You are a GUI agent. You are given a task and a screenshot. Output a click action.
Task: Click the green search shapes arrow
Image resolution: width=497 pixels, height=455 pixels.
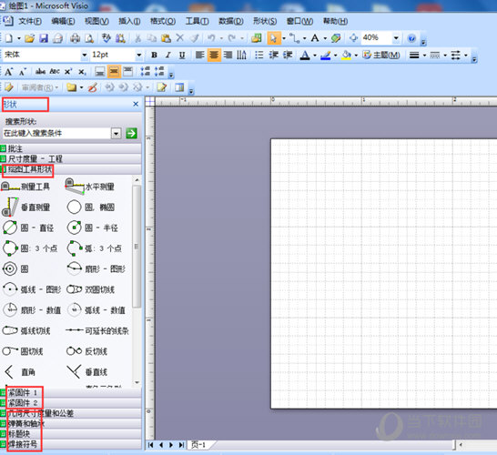point(131,133)
